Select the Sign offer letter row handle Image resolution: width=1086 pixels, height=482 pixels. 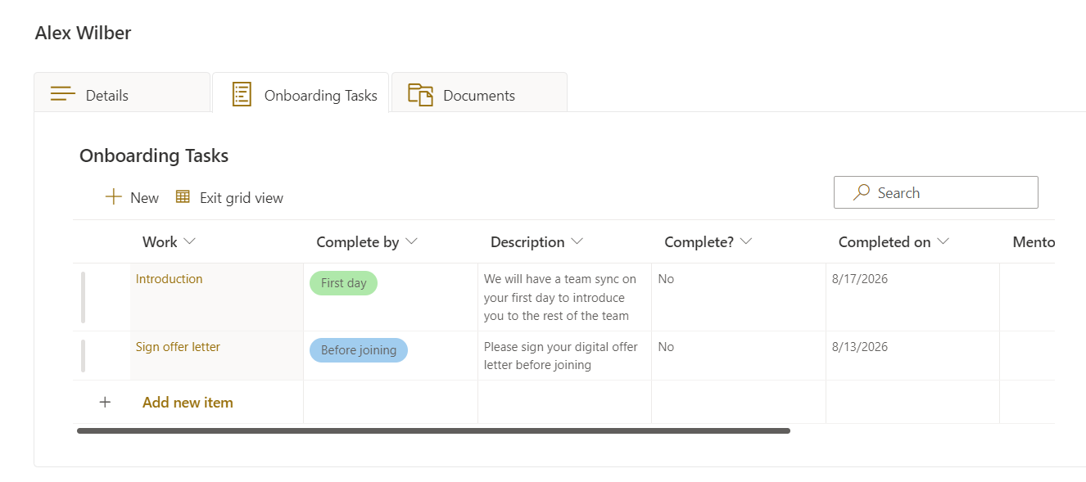[83, 356]
